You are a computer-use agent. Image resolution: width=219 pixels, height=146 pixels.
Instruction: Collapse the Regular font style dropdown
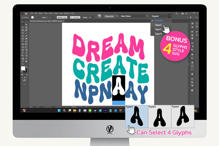click(x=170, y=16)
